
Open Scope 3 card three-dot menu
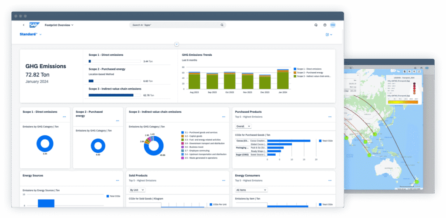[223, 117]
